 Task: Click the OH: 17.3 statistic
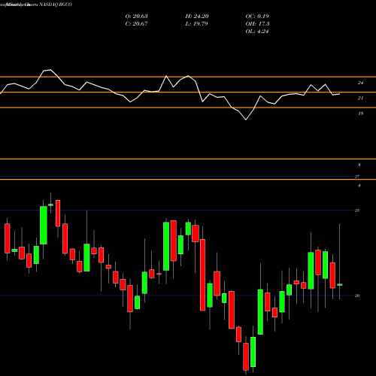257,24
